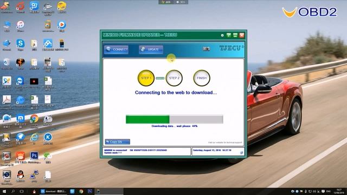Viewport: 347px width, 195px height.
Task: Open the Recycle Bin desktop icon
Action: 7,63
